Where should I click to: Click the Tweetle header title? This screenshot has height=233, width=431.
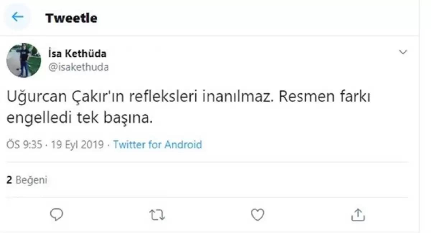tap(71, 18)
